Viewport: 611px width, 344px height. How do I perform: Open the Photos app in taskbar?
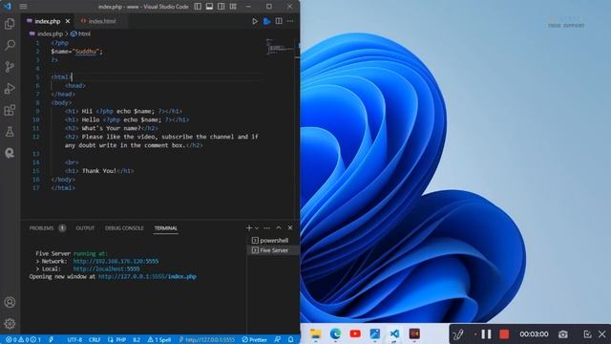[375, 333]
